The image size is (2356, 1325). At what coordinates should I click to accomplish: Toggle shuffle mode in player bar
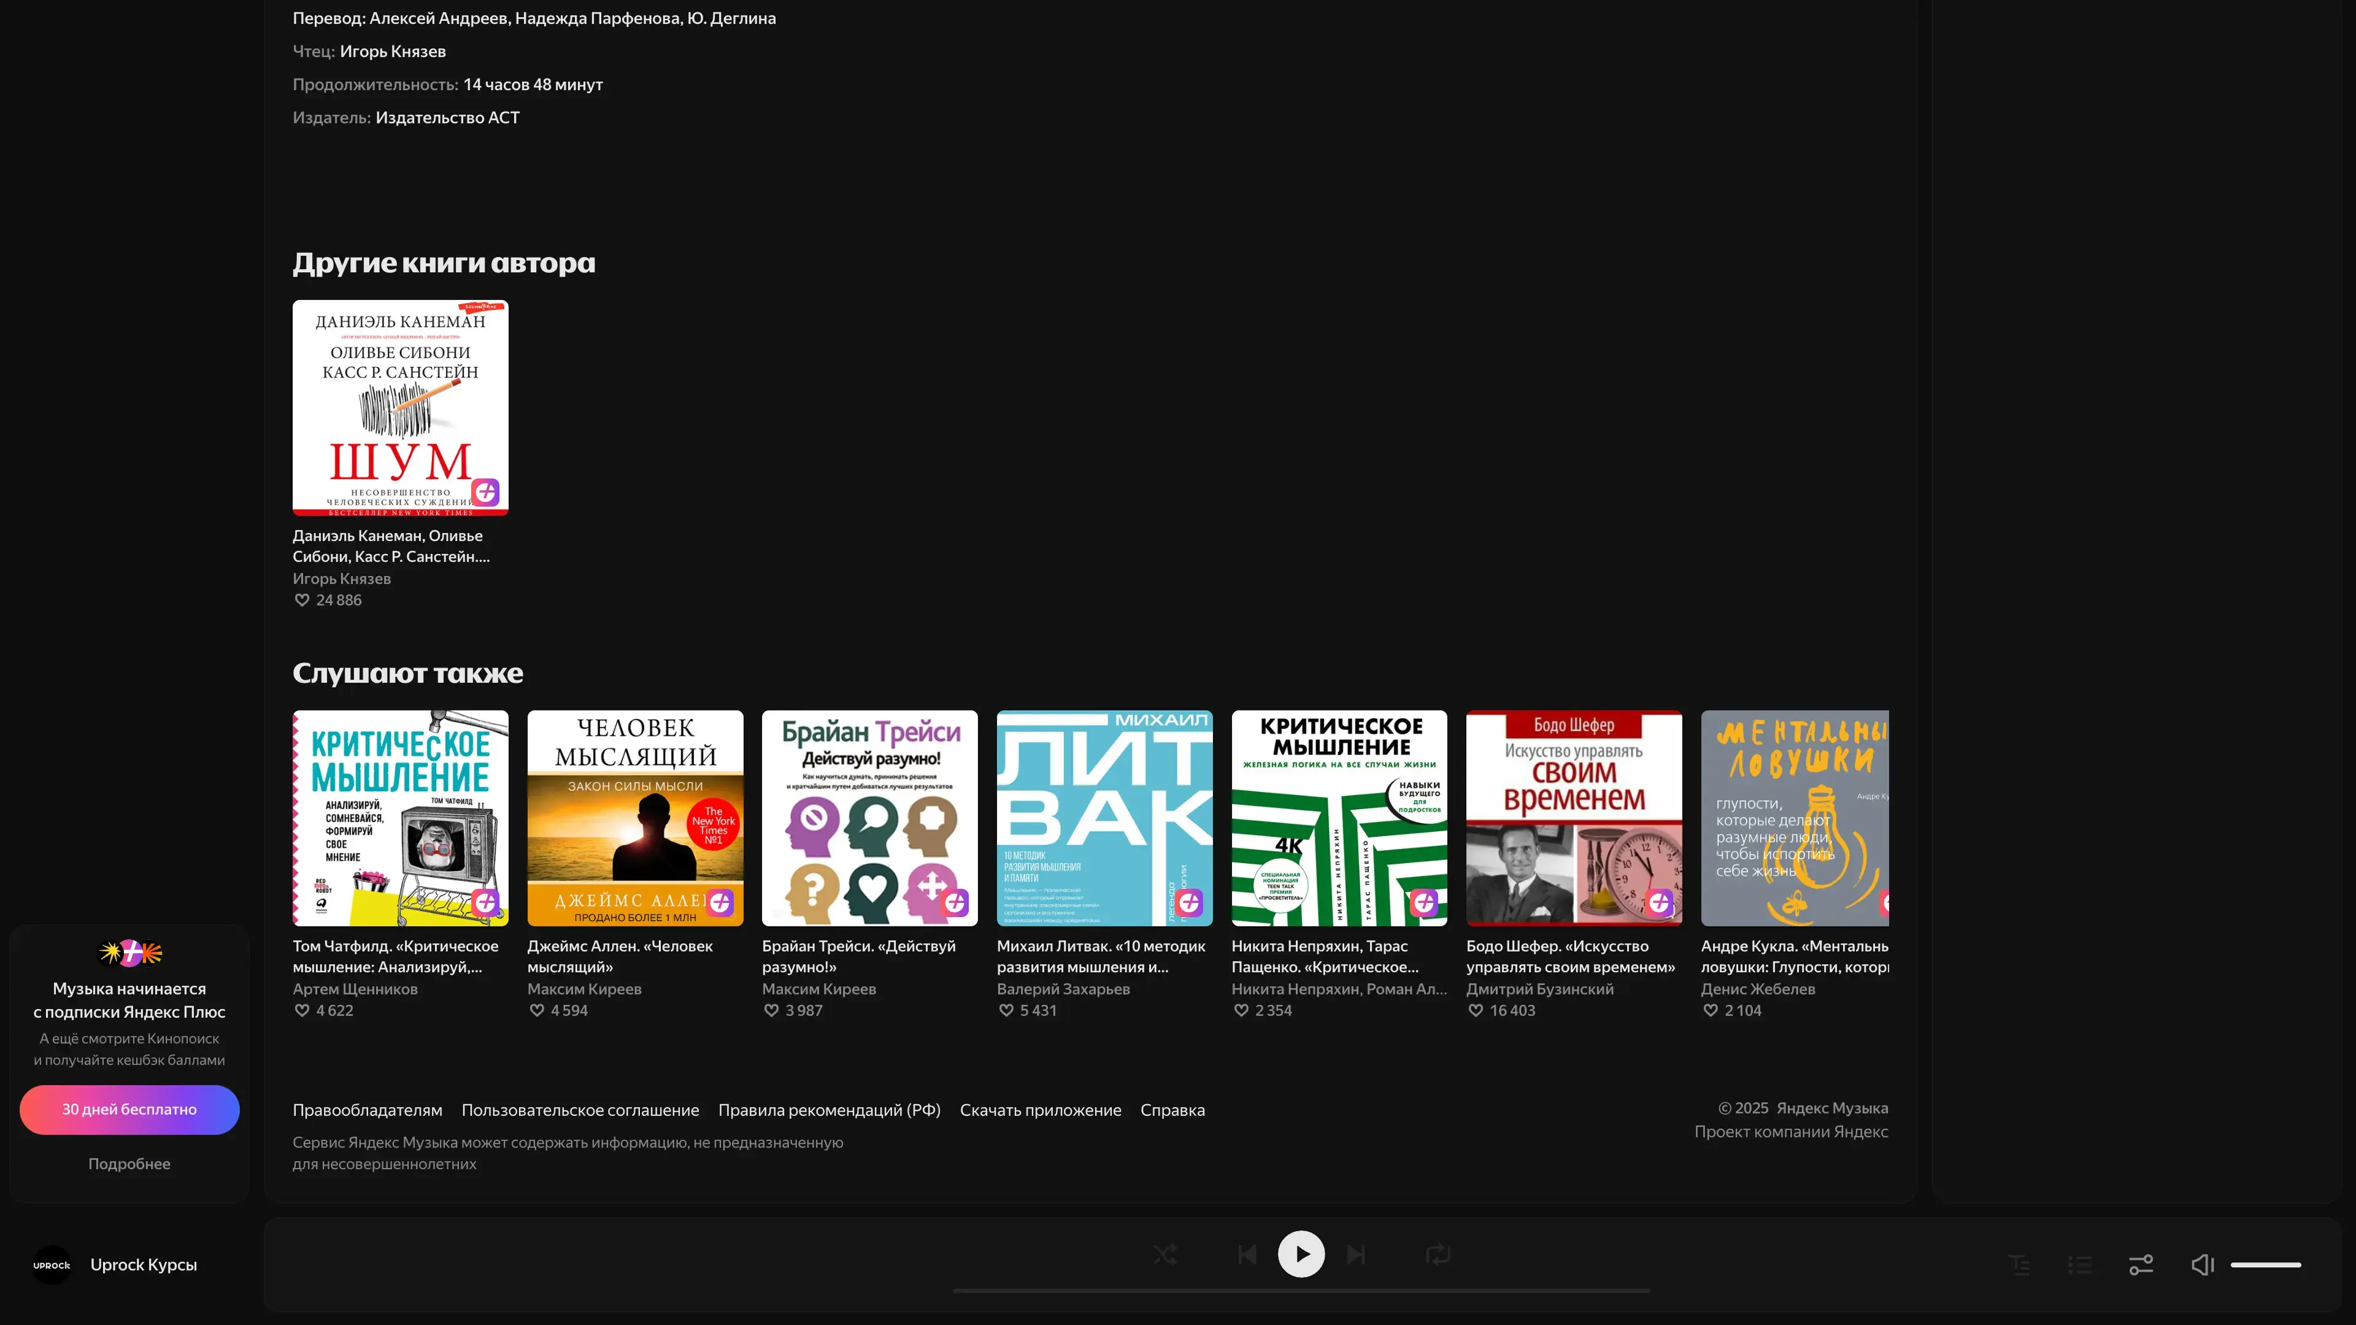[x=1165, y=1254]
